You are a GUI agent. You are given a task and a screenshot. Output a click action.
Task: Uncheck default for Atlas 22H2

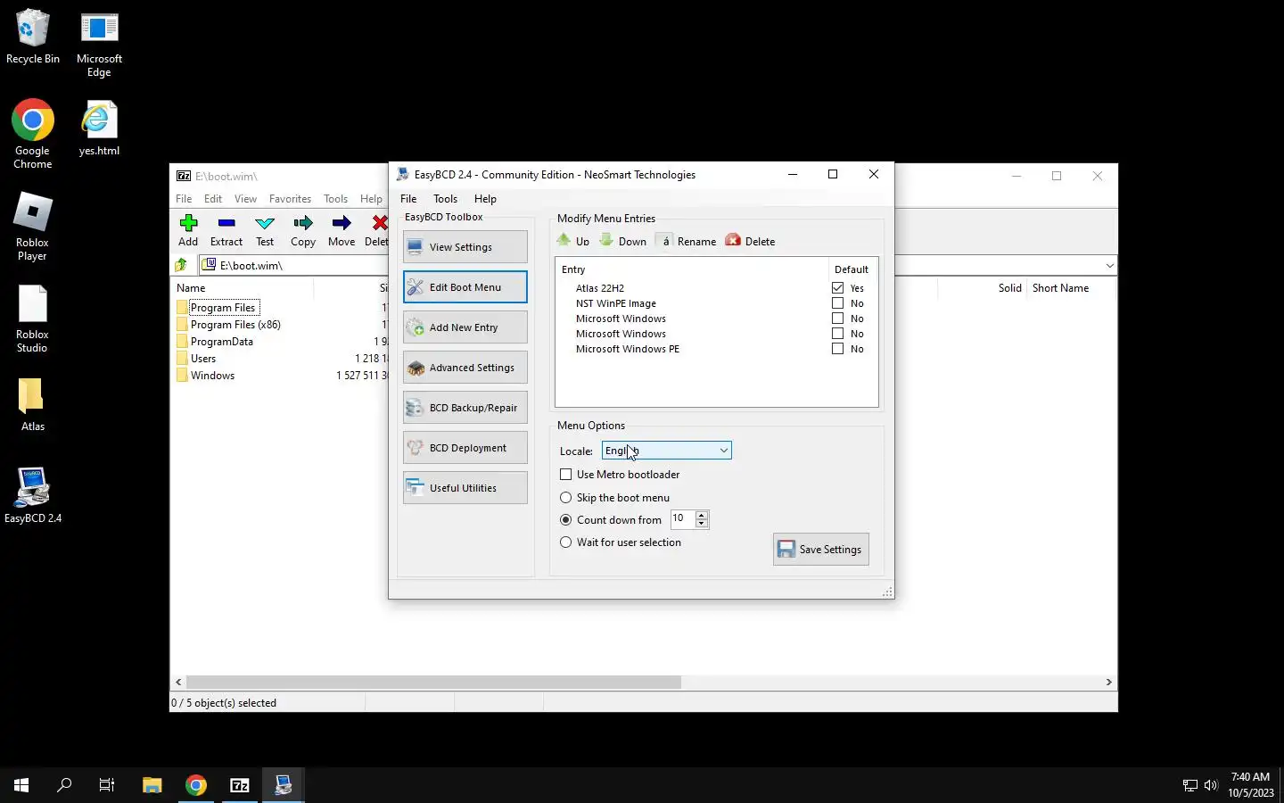[837, 288]
